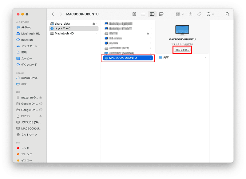
Task: Click the tag icon in toolbar
Action: (x=199, y=14)
